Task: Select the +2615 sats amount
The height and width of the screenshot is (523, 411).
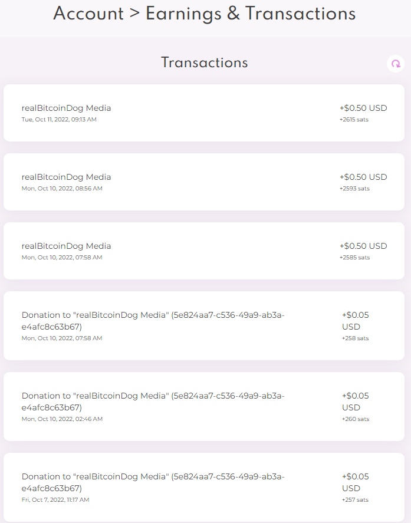Action: coord(354,120)
